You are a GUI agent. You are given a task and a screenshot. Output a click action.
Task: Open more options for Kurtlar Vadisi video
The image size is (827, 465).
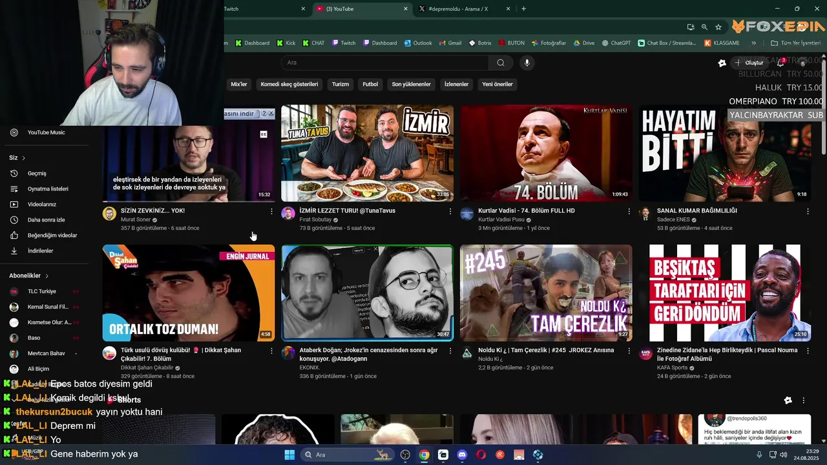[629, 211]
